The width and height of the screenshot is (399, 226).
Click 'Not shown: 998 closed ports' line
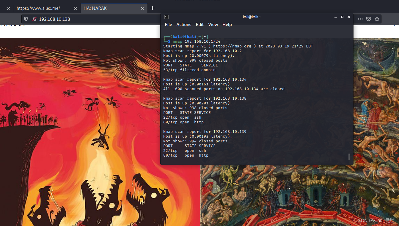[195, 108]
